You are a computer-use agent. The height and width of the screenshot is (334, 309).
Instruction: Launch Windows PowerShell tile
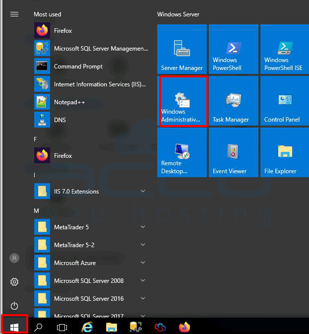234,49
